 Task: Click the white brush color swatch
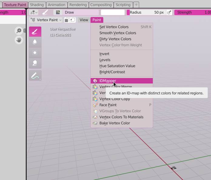tap(113, 12)
